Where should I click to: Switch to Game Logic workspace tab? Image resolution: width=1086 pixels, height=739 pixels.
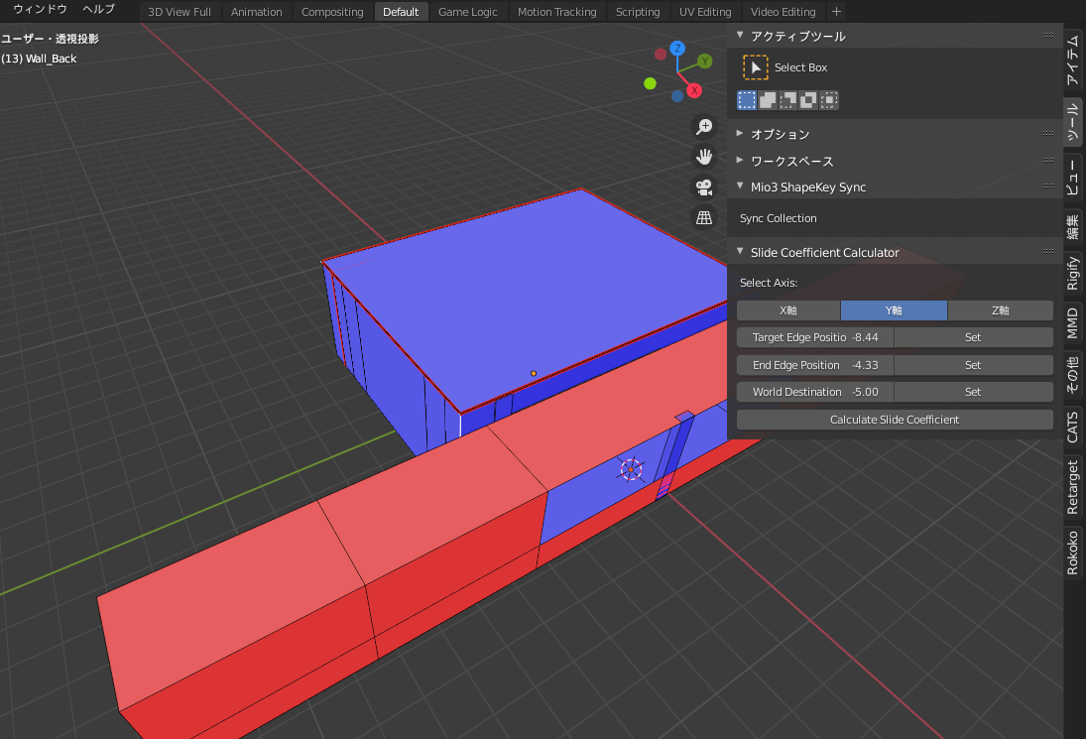tap(467, 12)
